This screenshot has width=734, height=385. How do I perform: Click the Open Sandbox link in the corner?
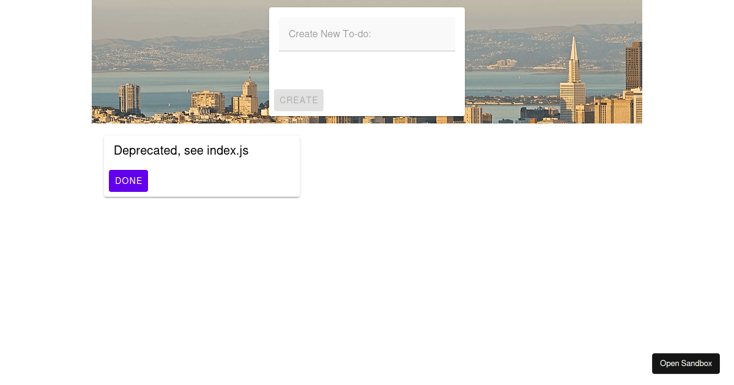point(686,363)
